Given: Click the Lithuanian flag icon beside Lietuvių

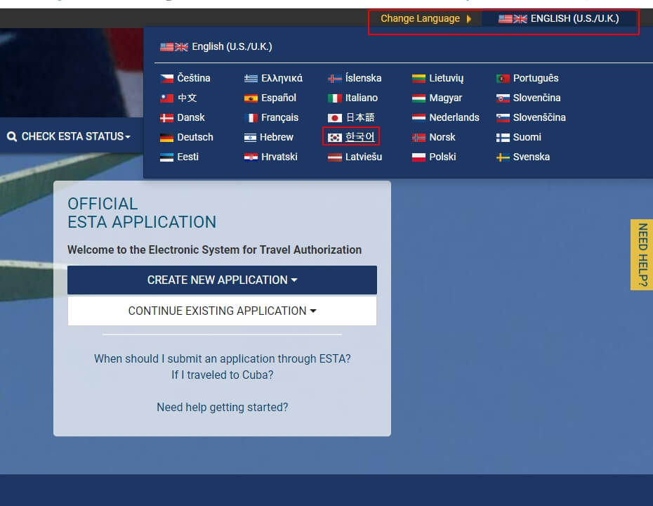Looking at the screenshot, I should 418,78.
